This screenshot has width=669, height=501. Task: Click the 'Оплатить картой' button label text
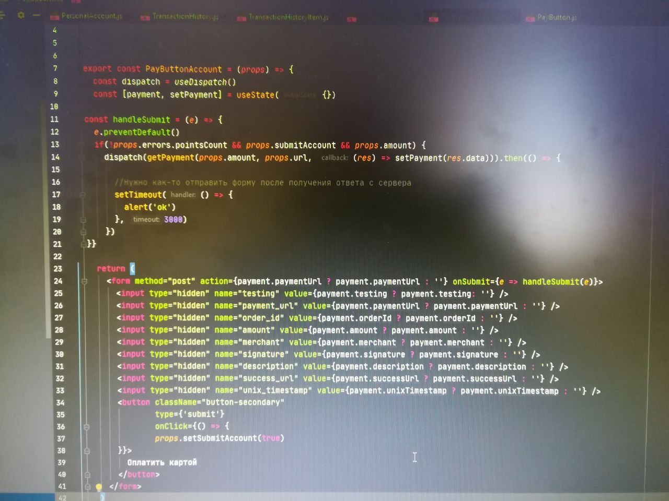tap(162, 462)
